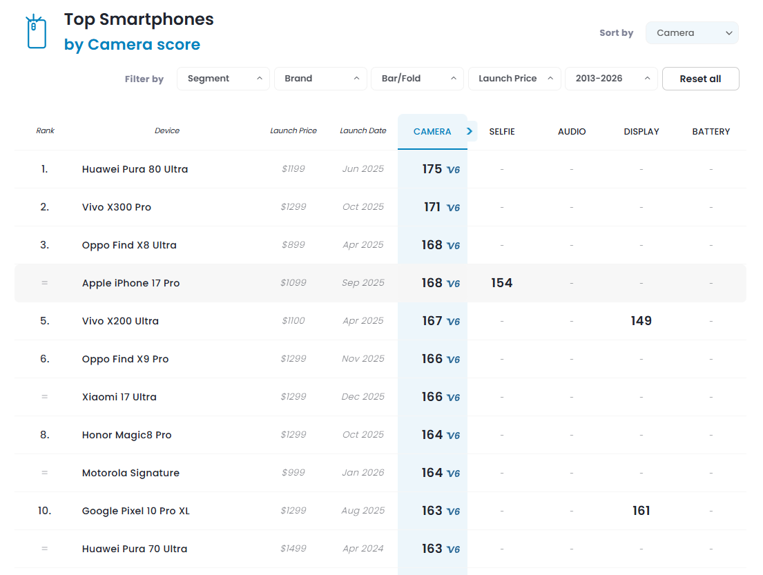The height and width of the screenshot is (575, 763).
Task: Click the Jan 2026 launch date cell
Action: click(x=363, y=472)
